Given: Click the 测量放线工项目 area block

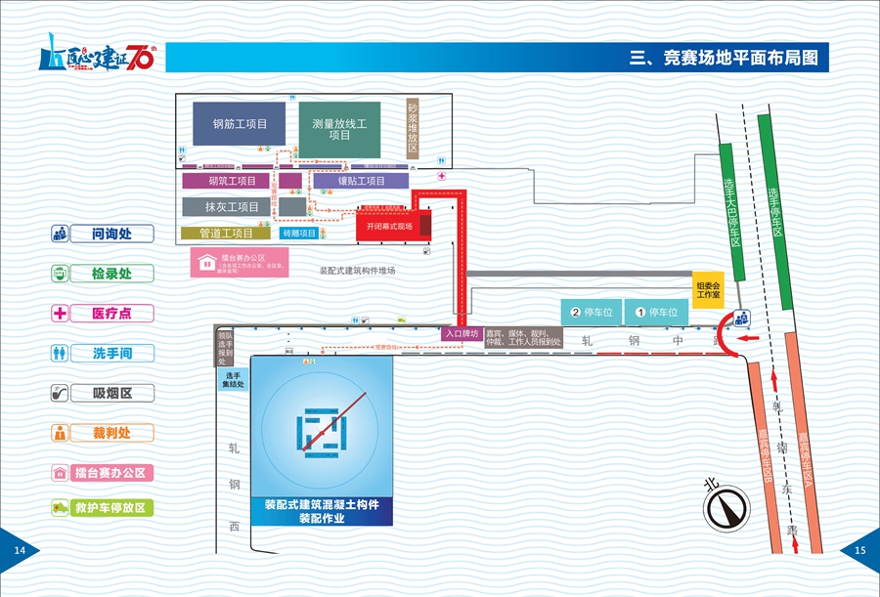Looking at the screenshot, I should point(339,130).
